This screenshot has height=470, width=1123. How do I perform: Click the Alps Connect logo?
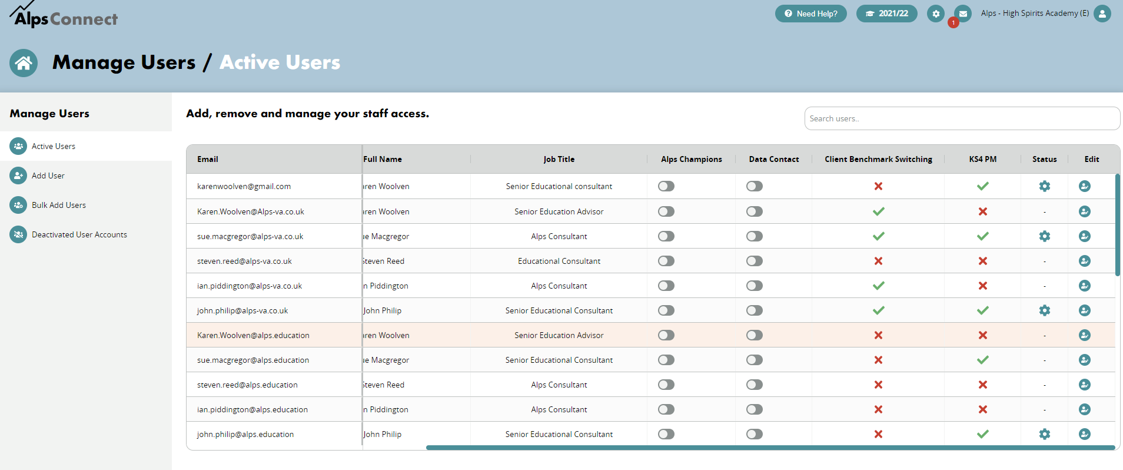pos(64,15)
